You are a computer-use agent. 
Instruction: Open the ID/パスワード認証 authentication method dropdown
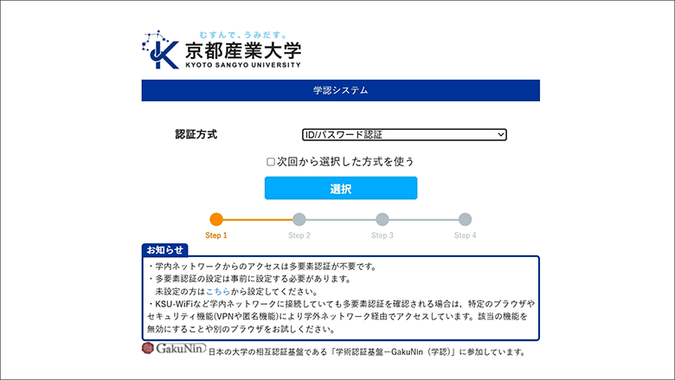[x=402, y=135]
